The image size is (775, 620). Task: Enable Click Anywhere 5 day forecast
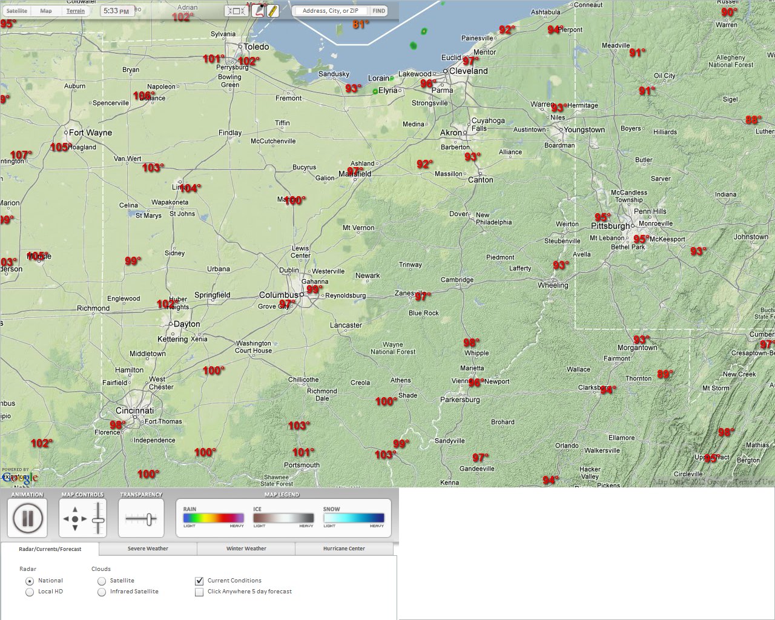click(x=199, y=592)
